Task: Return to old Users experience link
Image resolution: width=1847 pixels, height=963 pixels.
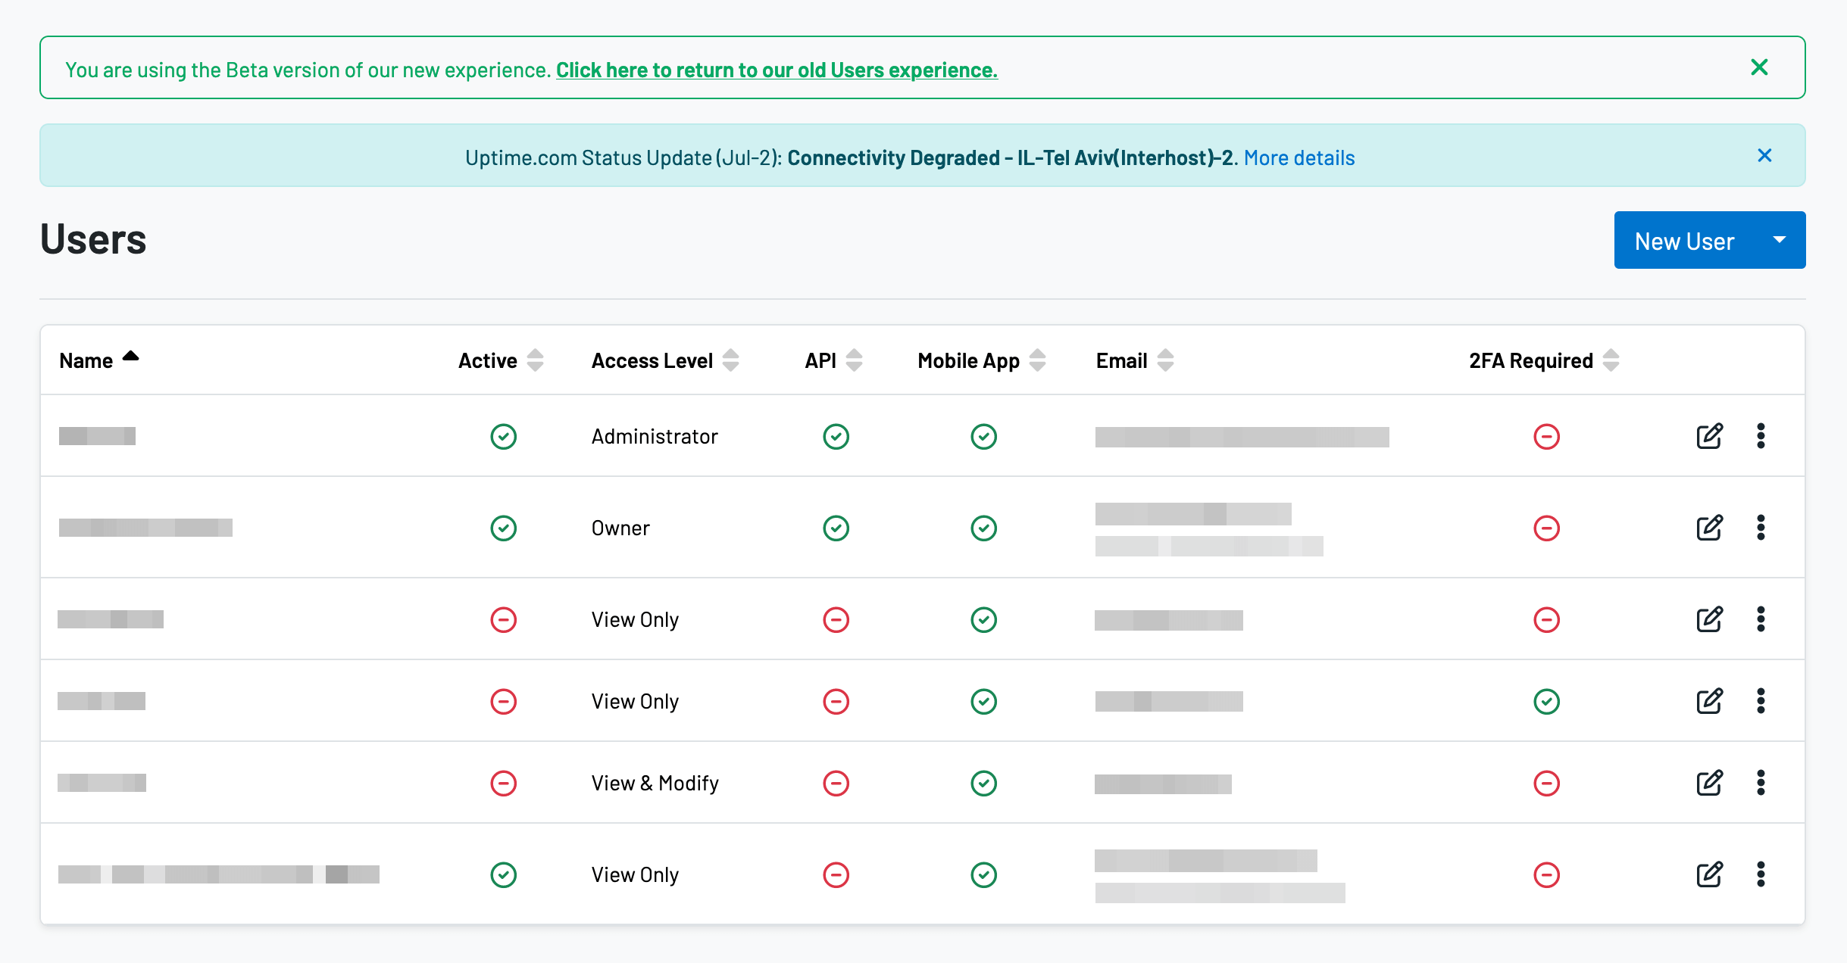Action: [x=776, y=70]
